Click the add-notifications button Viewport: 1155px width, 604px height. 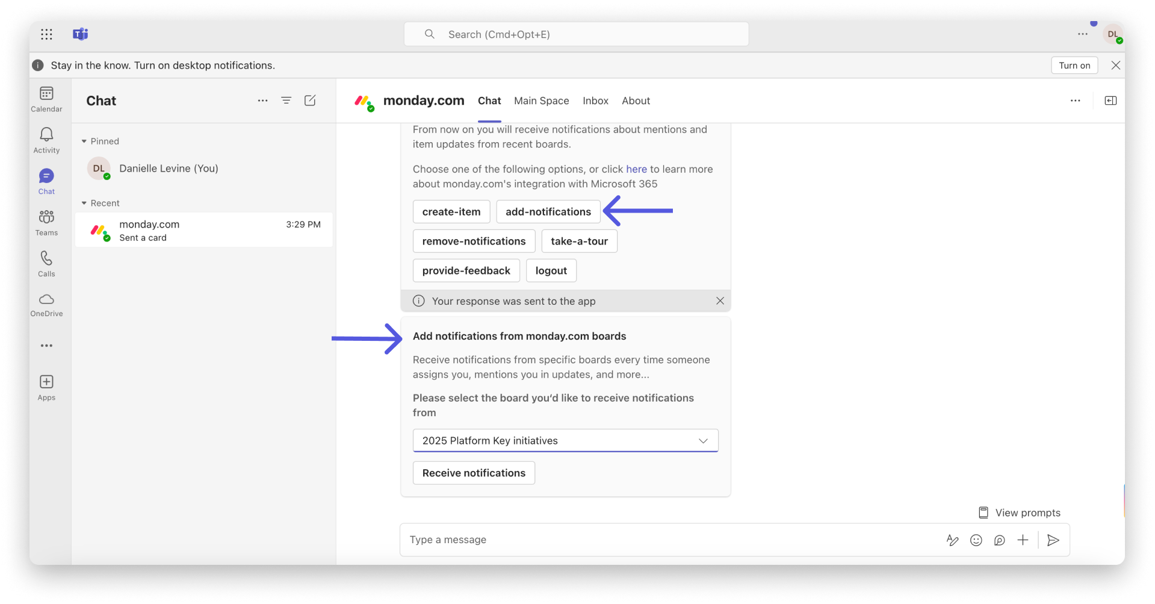click(548, 212)
